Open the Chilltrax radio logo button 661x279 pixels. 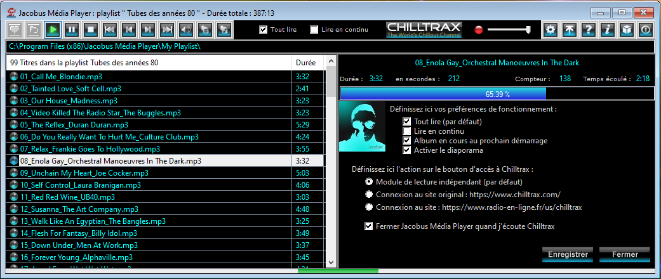(x=425, y=29)
